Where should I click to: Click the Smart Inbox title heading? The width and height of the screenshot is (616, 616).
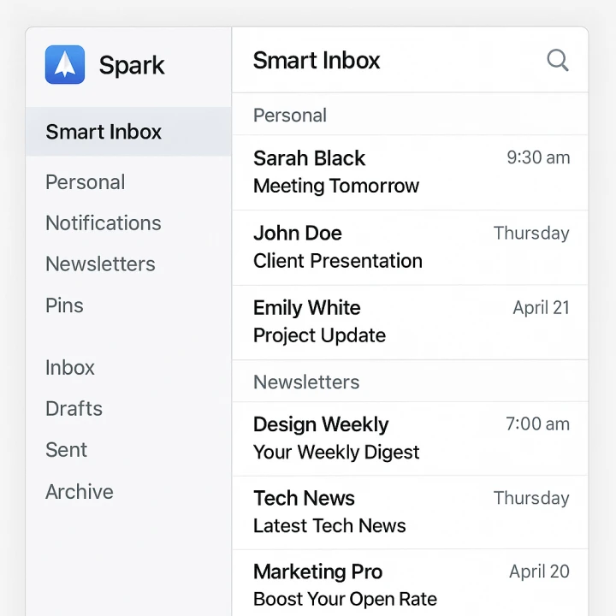(x=317, y=61)
